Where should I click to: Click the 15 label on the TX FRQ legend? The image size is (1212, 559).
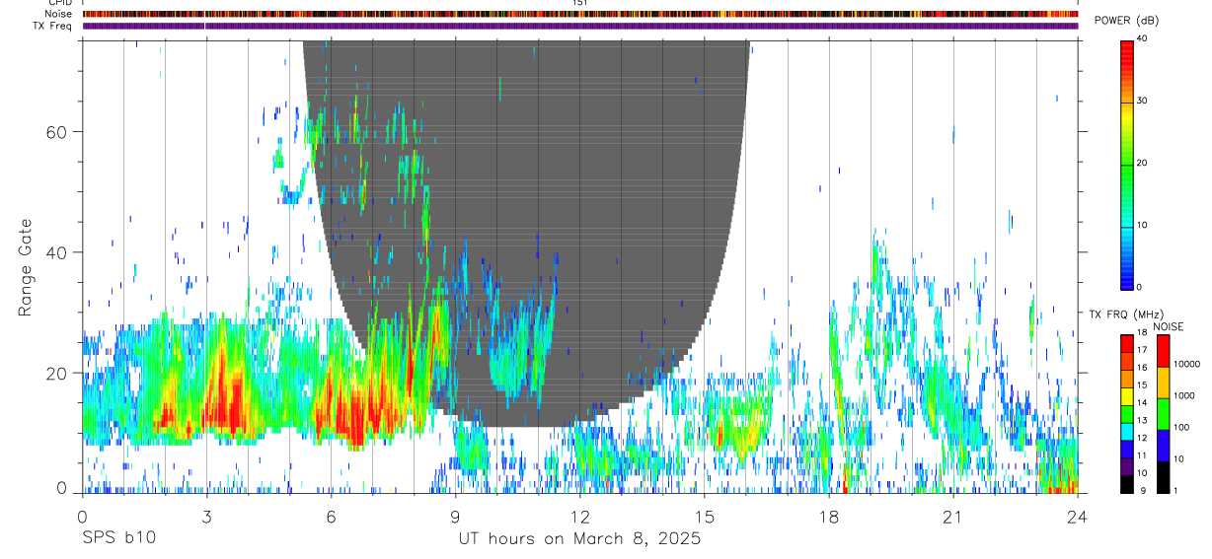pyautogui.click(x=1141, y=385)
